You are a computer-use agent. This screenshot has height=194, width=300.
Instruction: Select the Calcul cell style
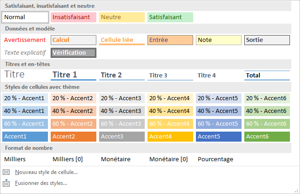[x=74, y=40]
